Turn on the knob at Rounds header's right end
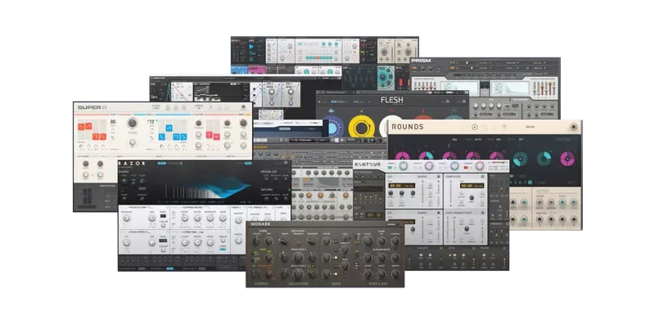 click(574, 127)
